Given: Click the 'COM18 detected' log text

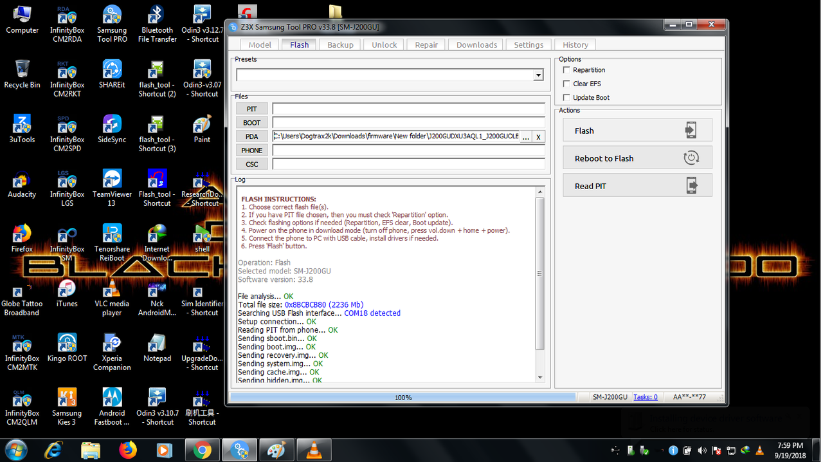Looking at the screenshot, I should click(x=372, y=313).
